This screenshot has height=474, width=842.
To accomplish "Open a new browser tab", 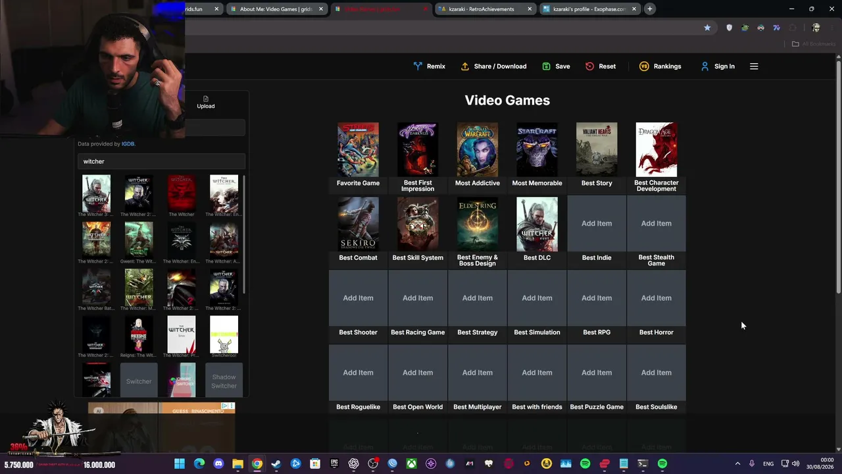I will [649, 9].
